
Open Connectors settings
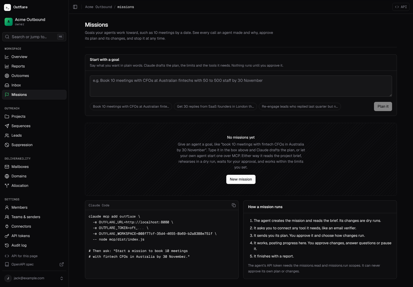click(34, 226)
